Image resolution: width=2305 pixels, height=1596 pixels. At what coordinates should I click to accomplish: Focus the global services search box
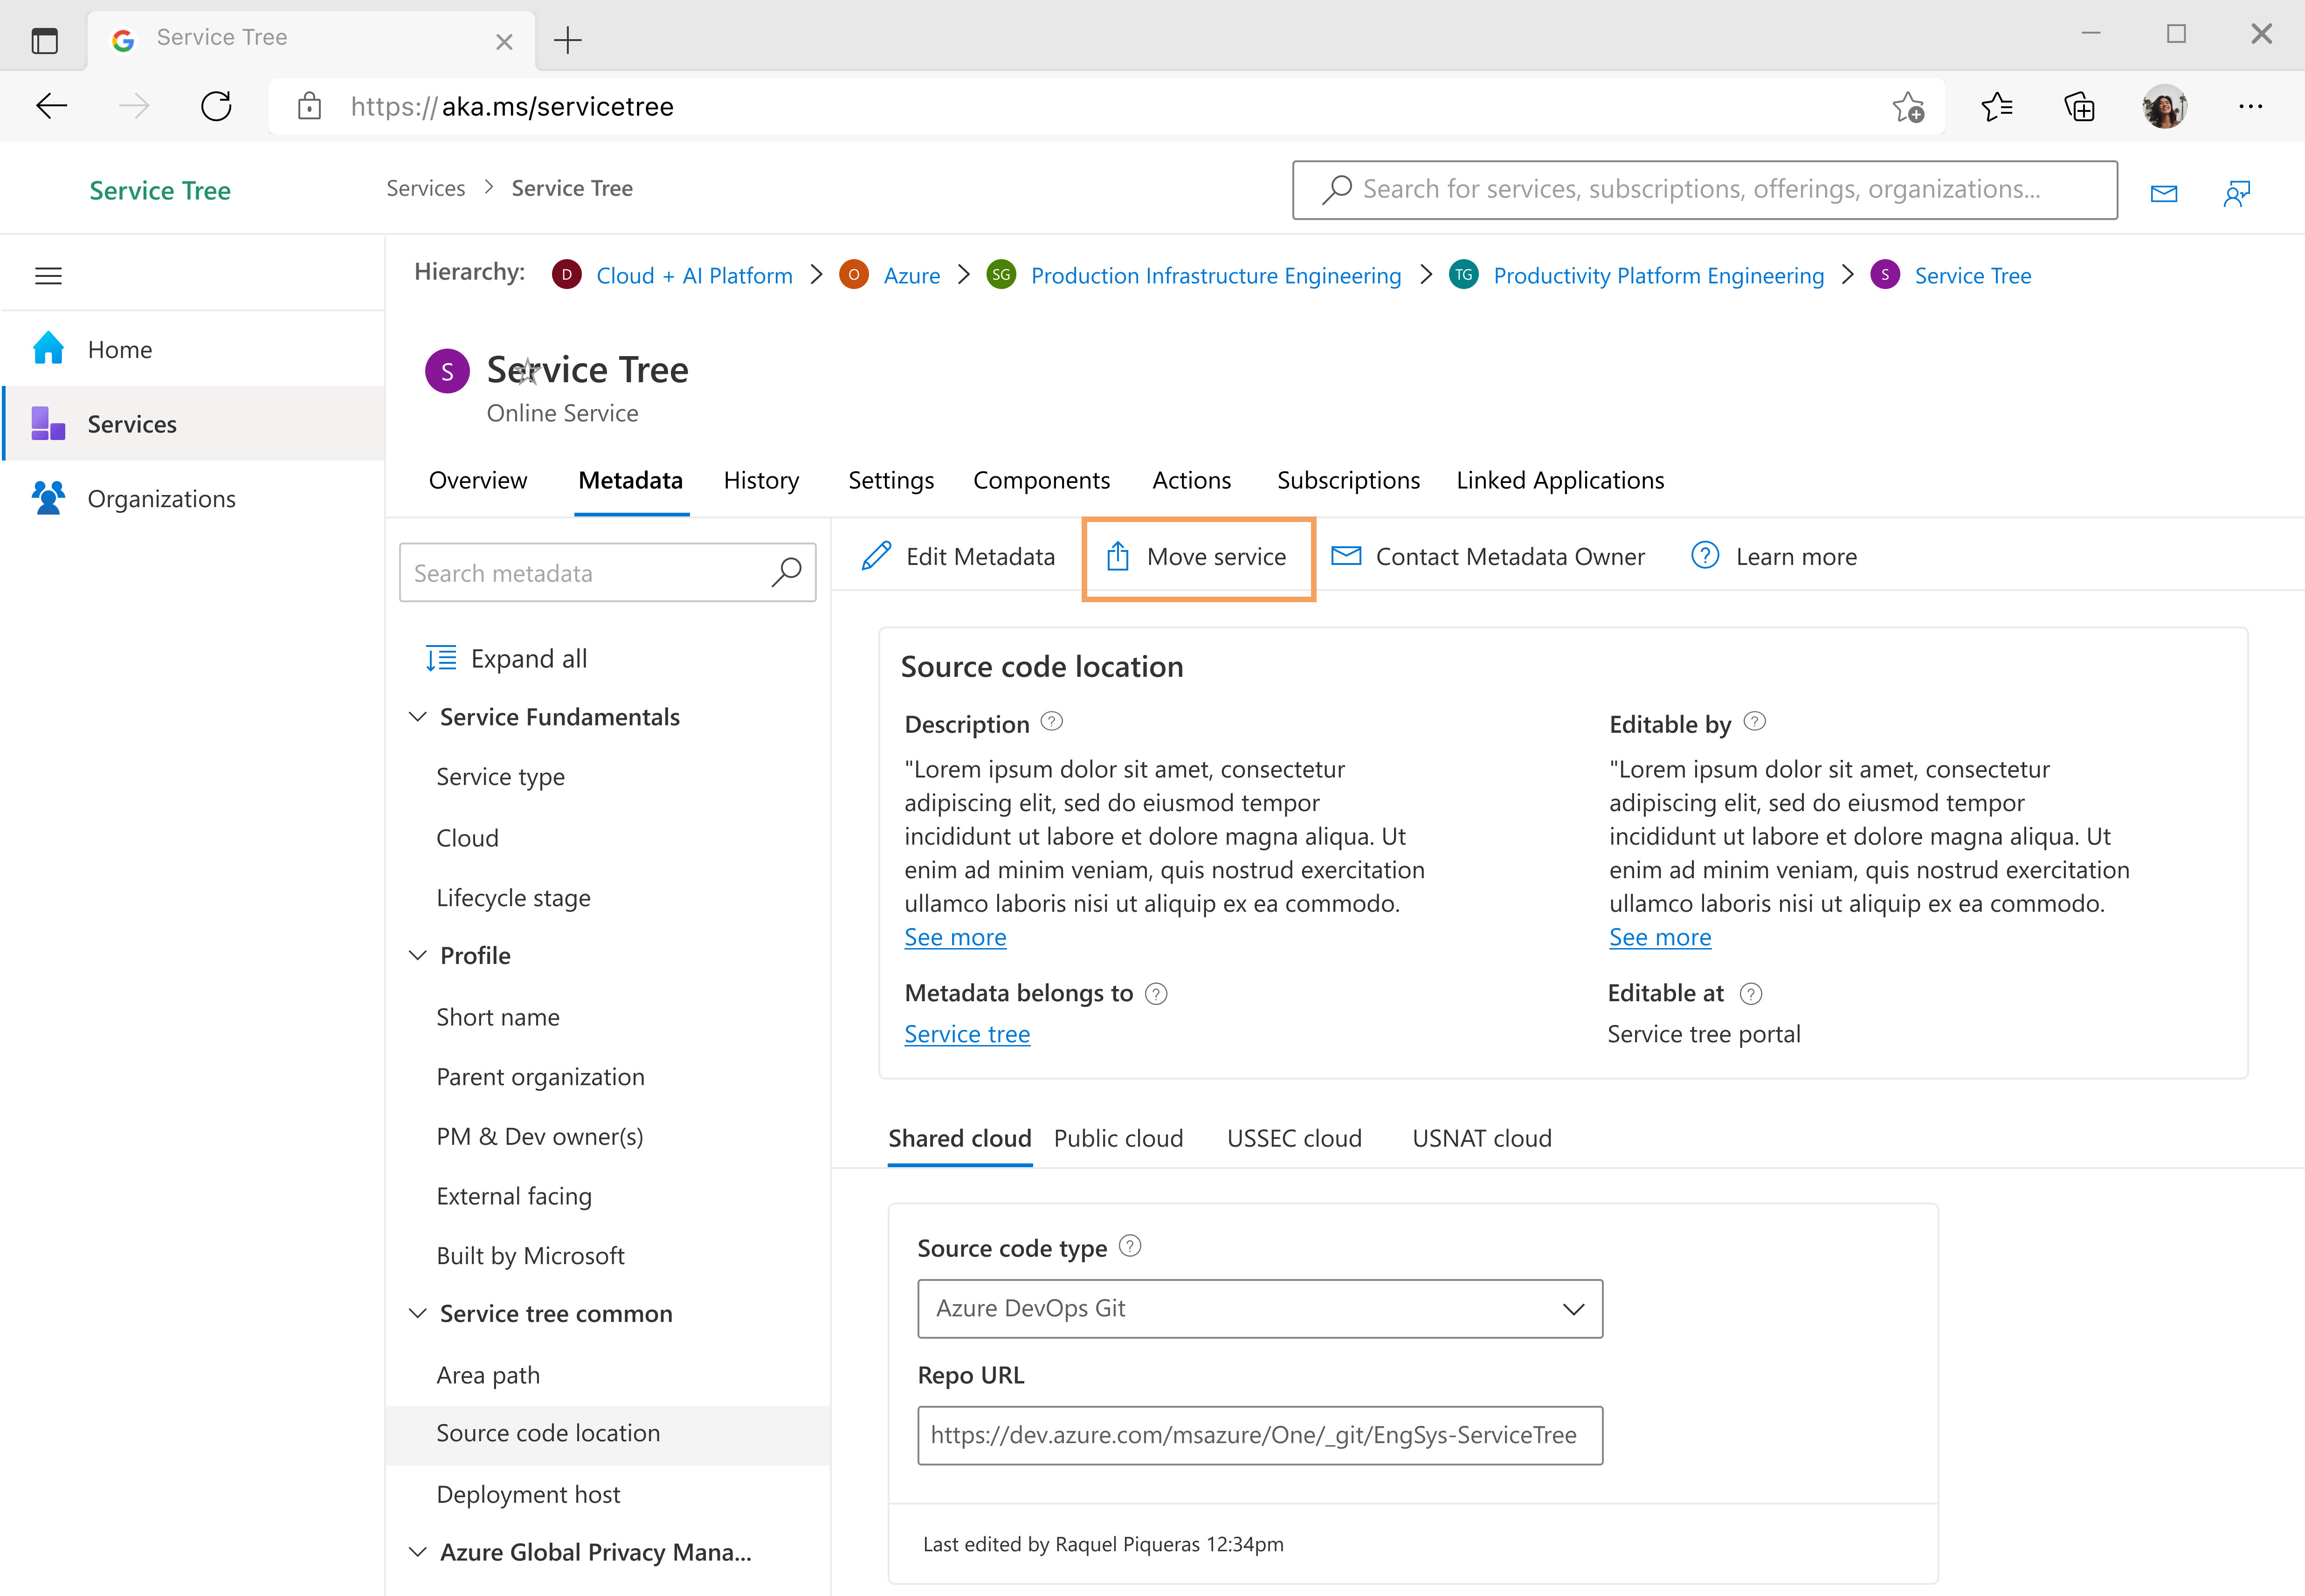pos(1705,190)
